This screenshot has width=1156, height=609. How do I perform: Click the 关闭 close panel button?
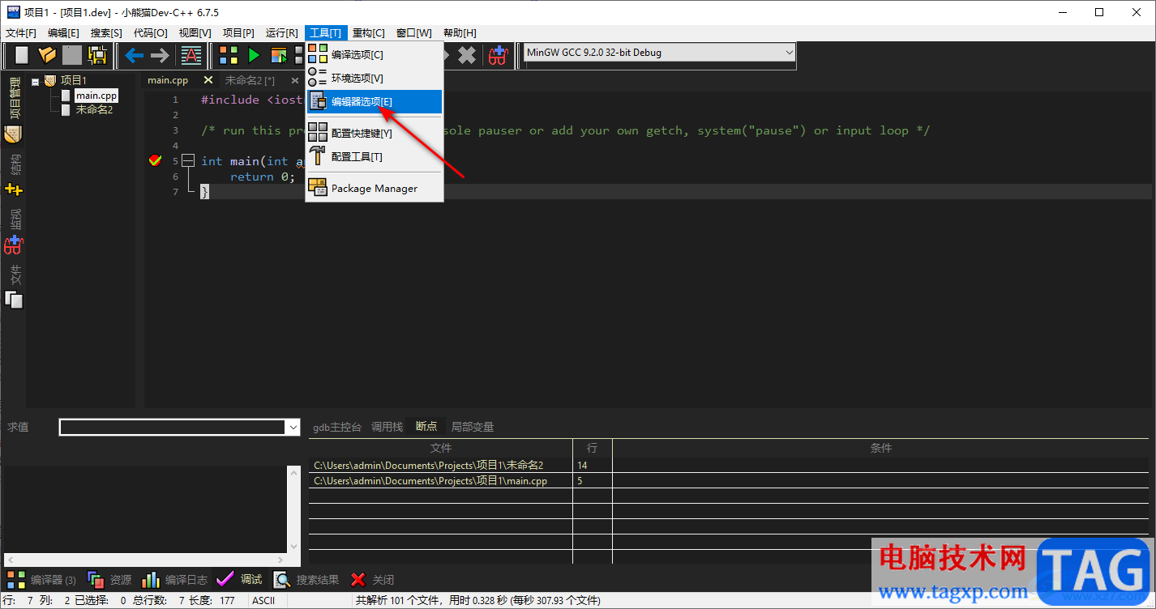[x=373, y=580]
